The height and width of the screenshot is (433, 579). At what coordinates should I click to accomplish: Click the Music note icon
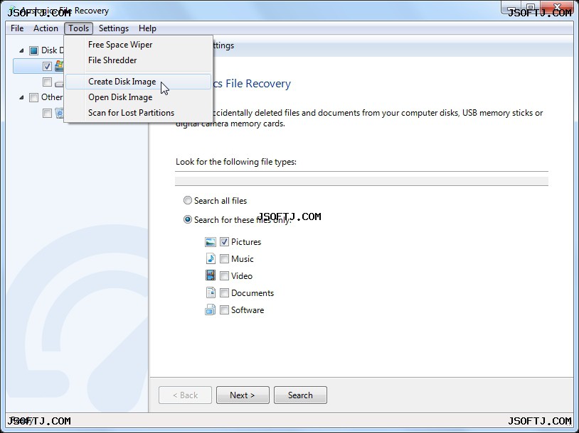(x=211, y=258)
